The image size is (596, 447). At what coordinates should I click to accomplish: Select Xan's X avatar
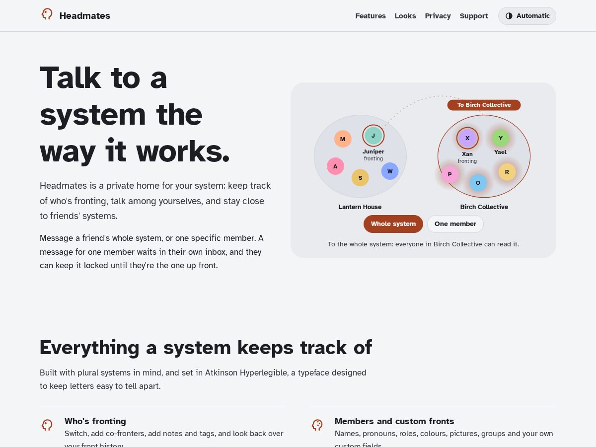[467, 138]
